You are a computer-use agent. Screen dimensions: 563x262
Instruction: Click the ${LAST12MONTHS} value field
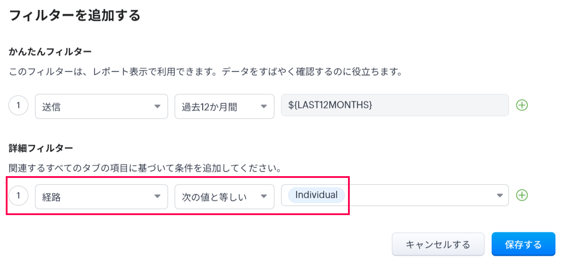(x=395, y=105)
